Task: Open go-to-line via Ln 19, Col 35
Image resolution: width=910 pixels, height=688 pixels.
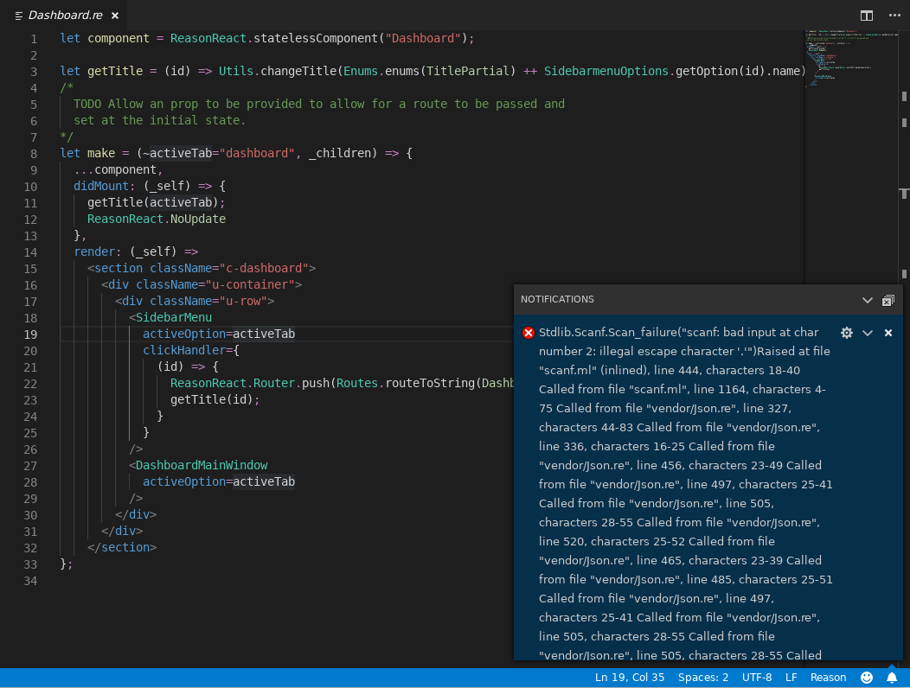Action: pos(630,678)
